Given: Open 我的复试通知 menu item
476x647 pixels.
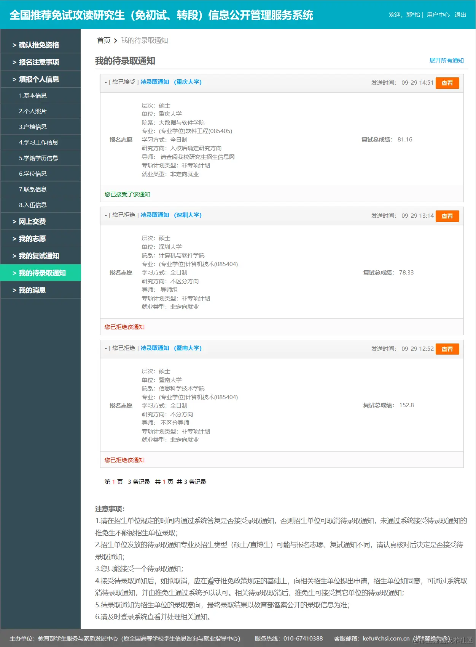Looking at the screenshot, I should pyautogui.click(x=40, y=256).
